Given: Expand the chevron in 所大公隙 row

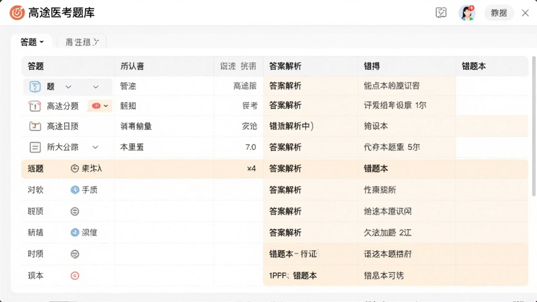Looking at the screenshot, I should pos(95,147).
